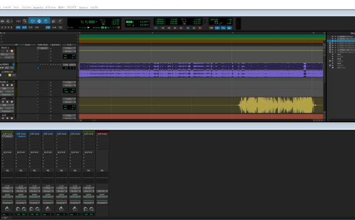Click the Fast Forward transport button
Screen dimensions: 355x220
click(175, 28)
